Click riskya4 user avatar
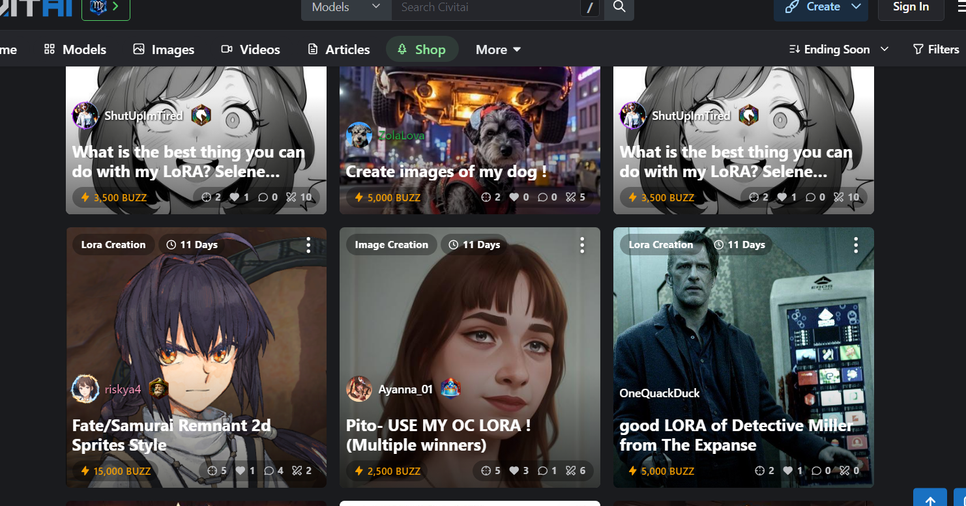Viewport: 966px width, 506px height. coord(85,389)
